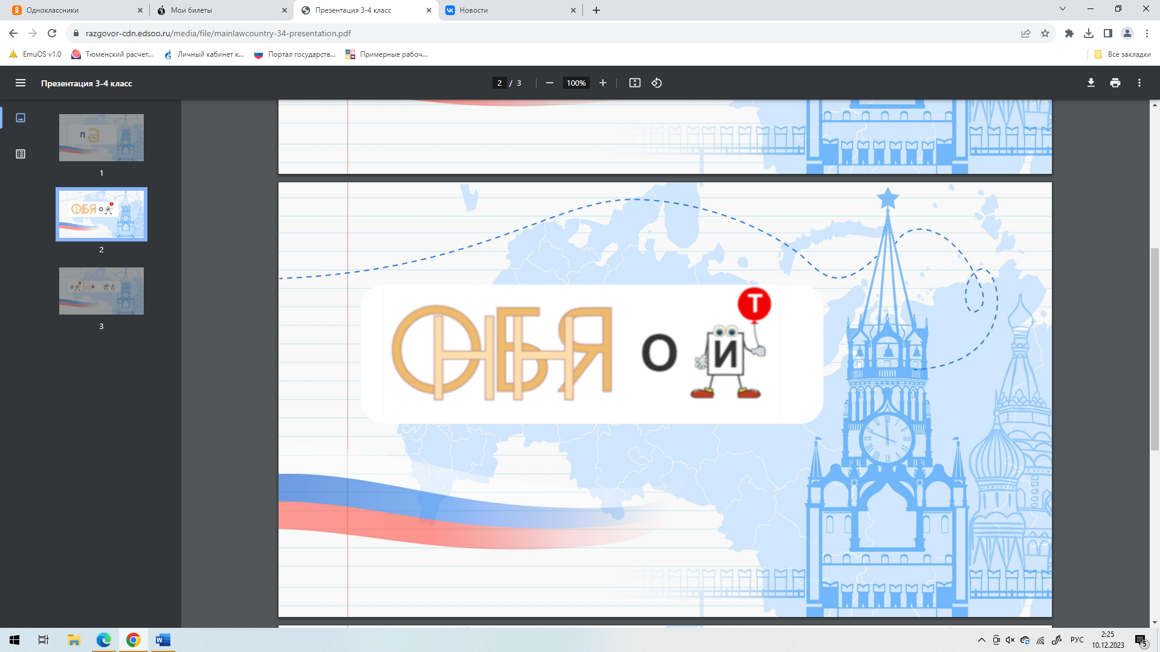The width and height of the screenshot is (1160, 652).
Task: Click the fit to page icon
Action: [x=634, y=83]
